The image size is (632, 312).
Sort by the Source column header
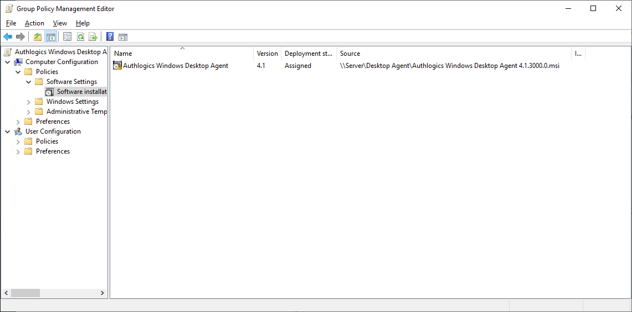[x=454, y=54]
